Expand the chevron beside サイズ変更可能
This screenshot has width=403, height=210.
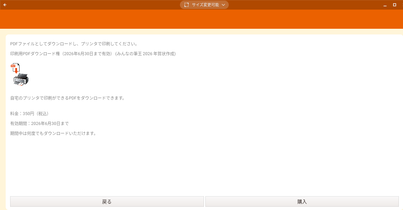coord(223,5)
